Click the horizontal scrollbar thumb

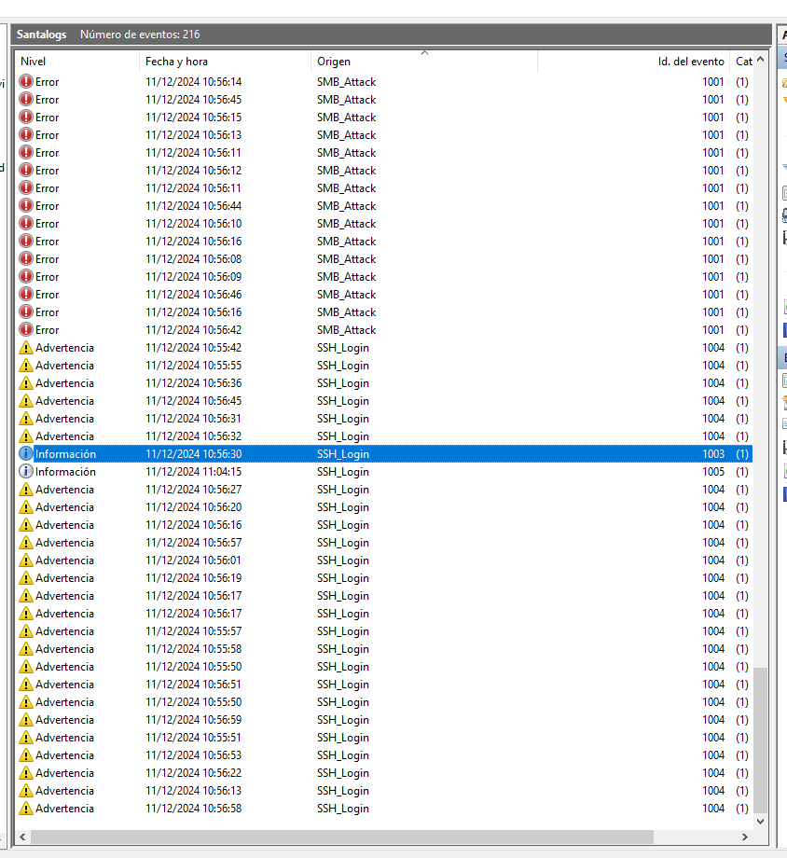pos(342,837)
